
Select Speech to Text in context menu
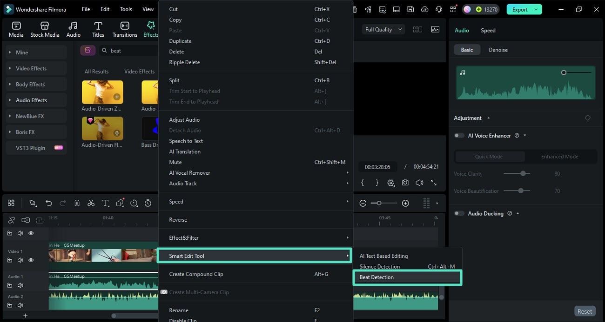coord(255,141)
